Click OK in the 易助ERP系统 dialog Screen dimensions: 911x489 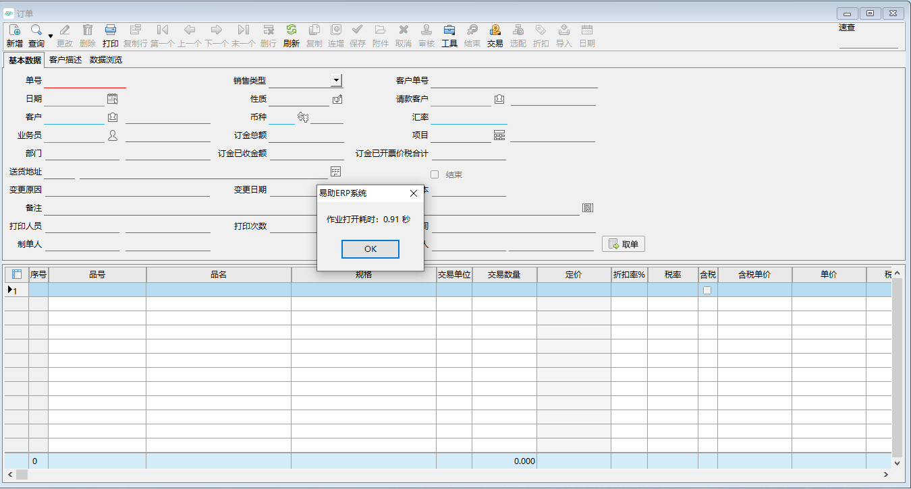tap(370, 249)
